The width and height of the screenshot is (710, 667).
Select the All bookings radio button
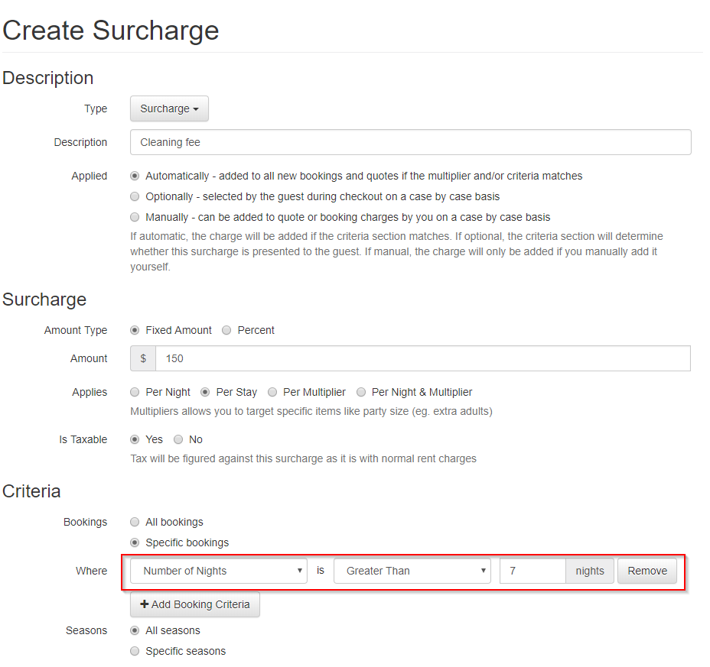tap(135, 522)
